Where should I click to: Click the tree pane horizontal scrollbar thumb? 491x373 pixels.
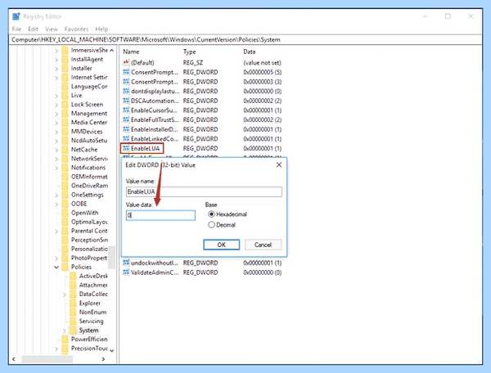tap(47, 359)
